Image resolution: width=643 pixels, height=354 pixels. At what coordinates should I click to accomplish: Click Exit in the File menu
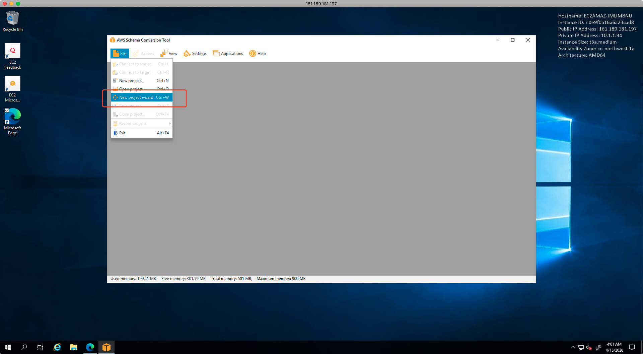122,133
